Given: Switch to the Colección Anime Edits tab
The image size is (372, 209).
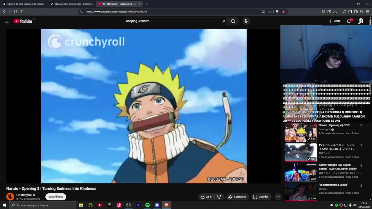Looking at the screenshot, I should click(71, 4).
